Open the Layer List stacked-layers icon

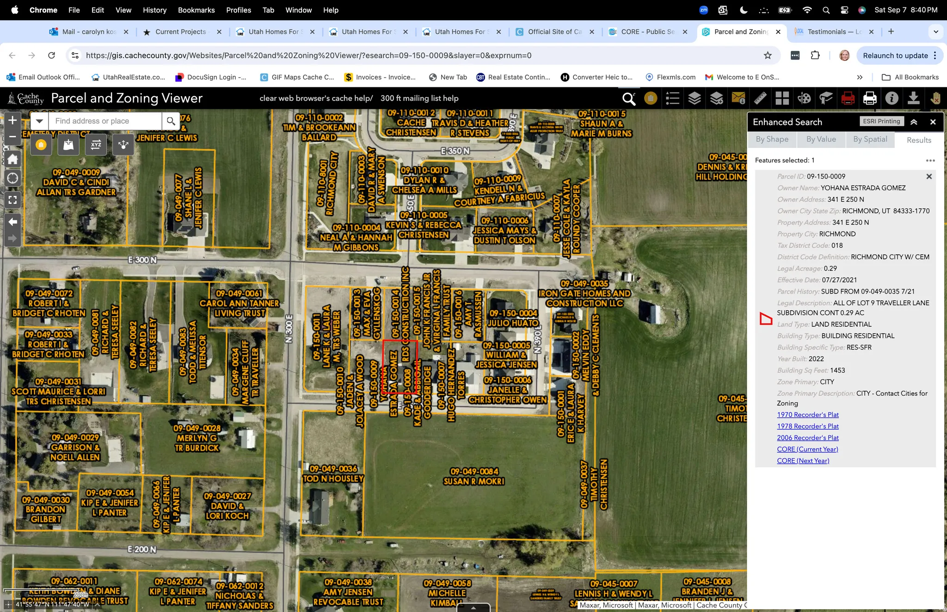click(x=694, y=98)
